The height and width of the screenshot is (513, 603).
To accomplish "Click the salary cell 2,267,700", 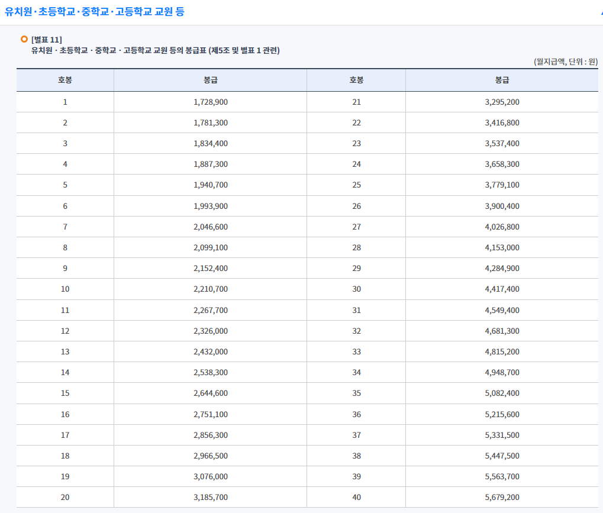I will point(210,310).
